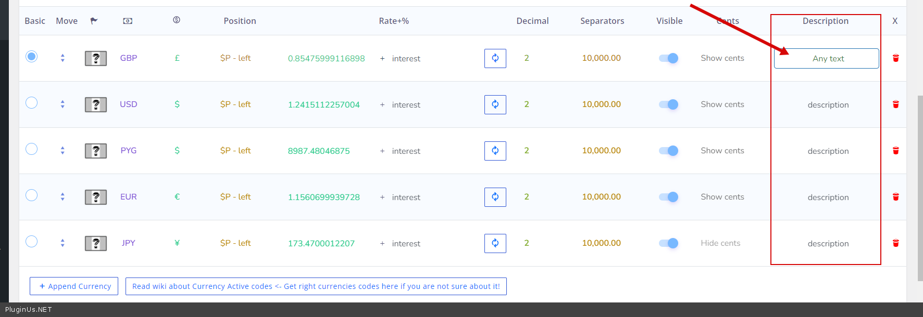
Task: Click the refresh rate icon for GBP
Action: pyautogui.click(x=495, y=58)
